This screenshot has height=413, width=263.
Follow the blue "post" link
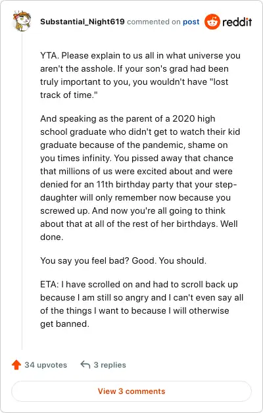click(x=191, y=22)
